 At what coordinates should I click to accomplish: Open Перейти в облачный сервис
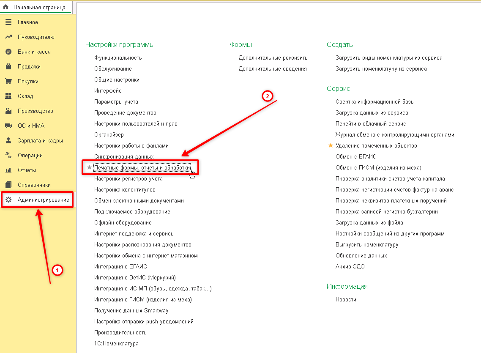point(371,123)
